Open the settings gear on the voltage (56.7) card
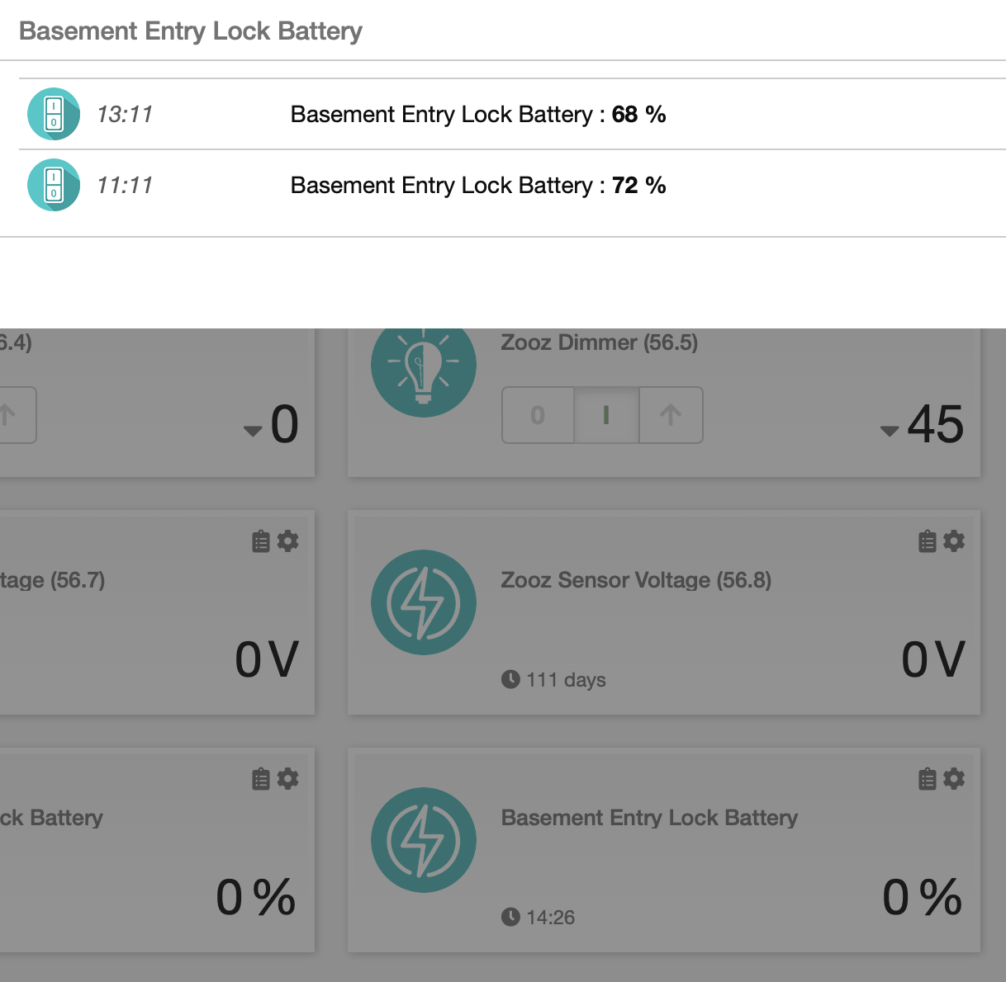 point(287,541)
